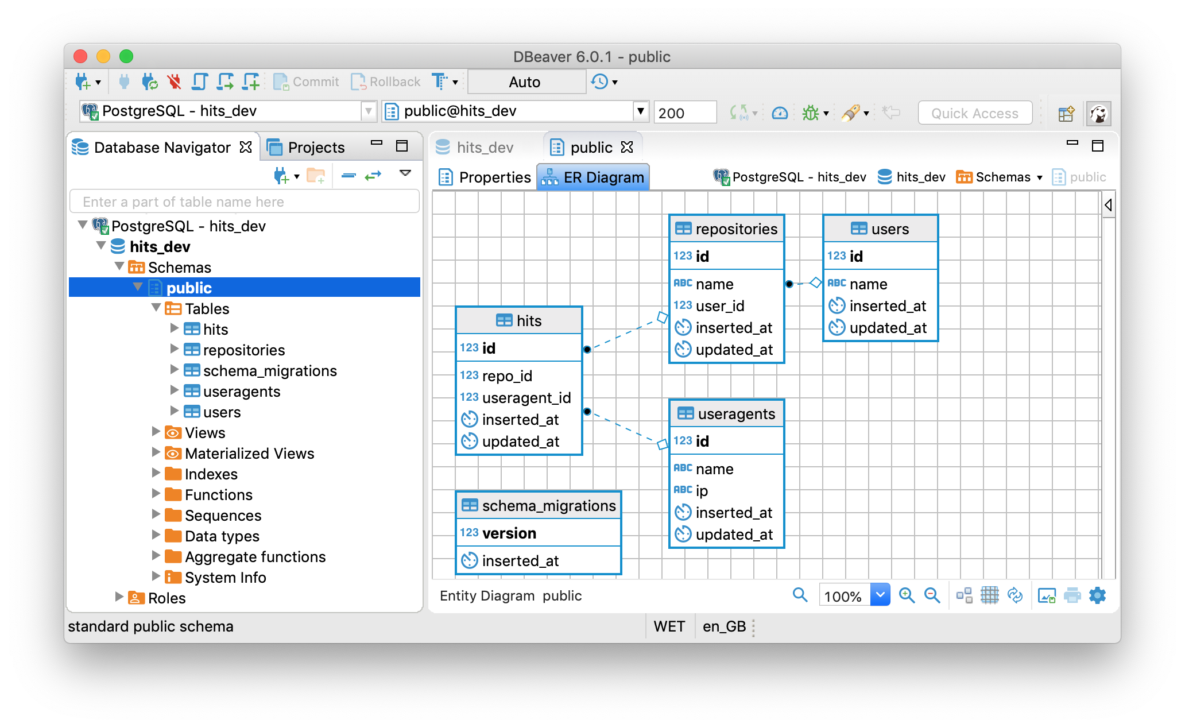Click the zoom percentage 100% dropdown

pos(883,595)
